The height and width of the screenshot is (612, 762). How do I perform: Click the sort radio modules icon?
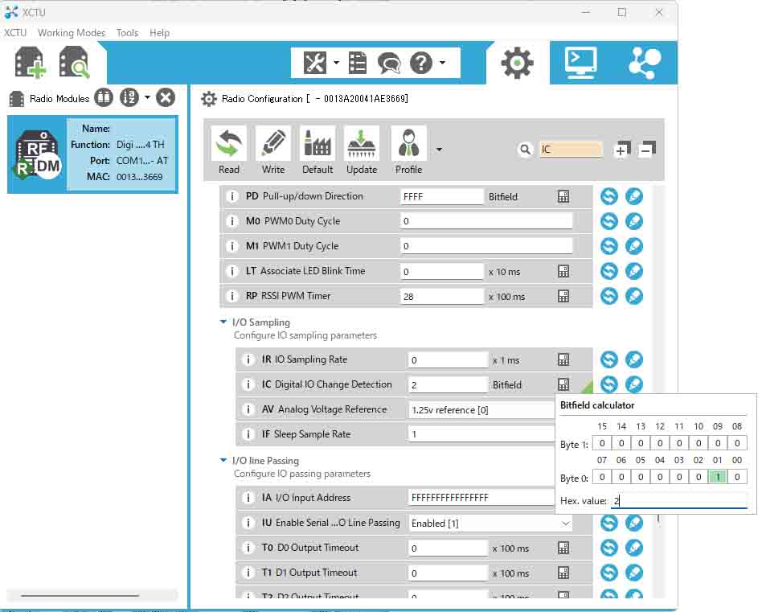tap(129, 98)
